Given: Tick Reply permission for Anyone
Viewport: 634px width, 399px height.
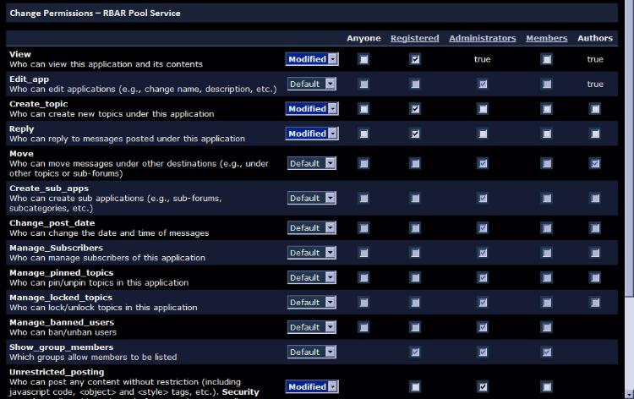Looking at the screenshot, I should tap(363, 134).
